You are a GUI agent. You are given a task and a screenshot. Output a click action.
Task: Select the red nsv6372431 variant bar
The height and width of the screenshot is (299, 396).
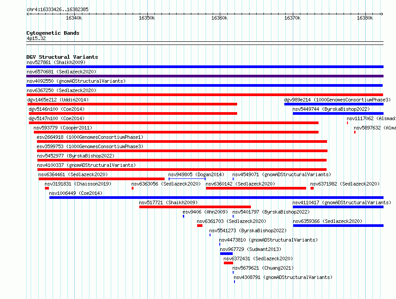[x=228, y=263]
